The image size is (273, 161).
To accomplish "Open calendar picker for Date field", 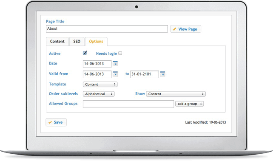I will (x=115, y=64).
